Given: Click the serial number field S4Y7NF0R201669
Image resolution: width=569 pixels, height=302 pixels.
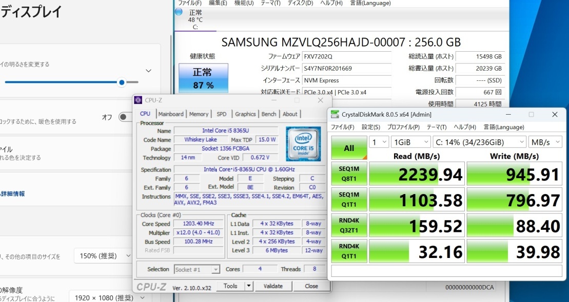Looking at the screenshot, I should 346,69.
